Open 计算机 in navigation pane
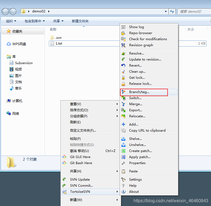 (17, 101)
